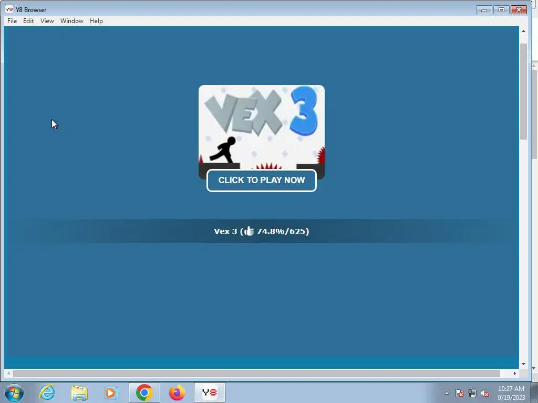
Task: Open the File menu
Action: (12, 21)
